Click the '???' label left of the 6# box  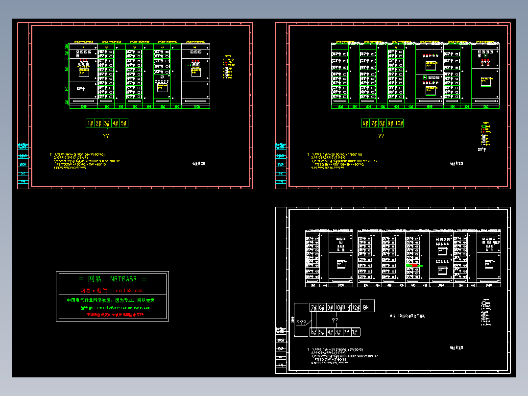[x=301, y=322]
